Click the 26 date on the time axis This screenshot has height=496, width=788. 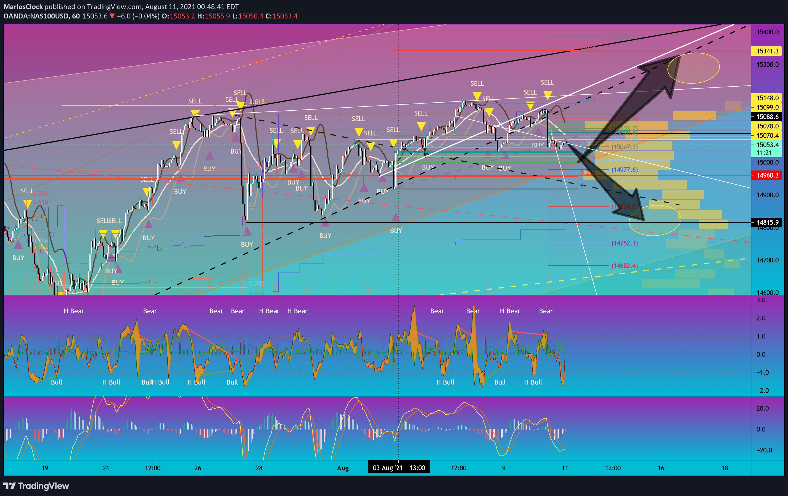tap(198, 468)
